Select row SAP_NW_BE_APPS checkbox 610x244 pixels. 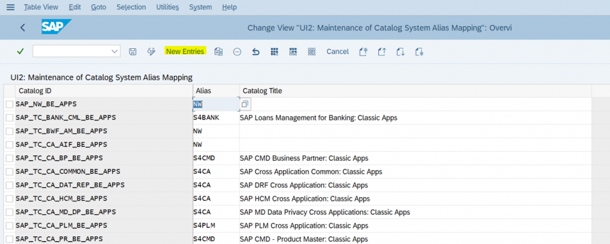(10, 104)
